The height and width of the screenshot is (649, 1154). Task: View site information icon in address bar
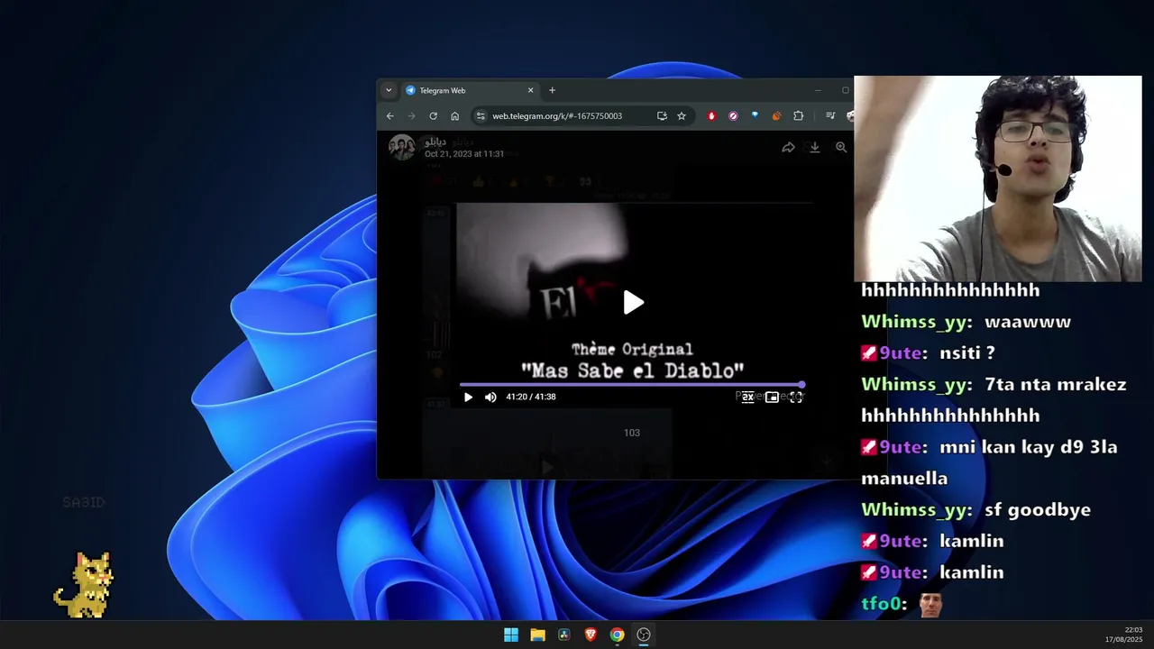[481, 115]
